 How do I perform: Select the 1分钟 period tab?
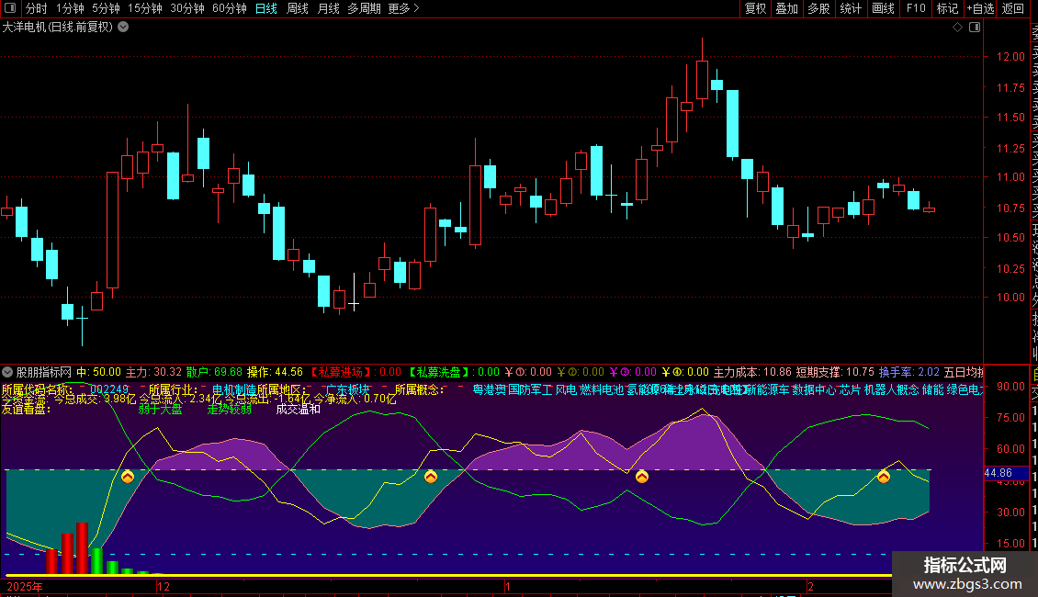pyautogui.click(x=70, y=8)
